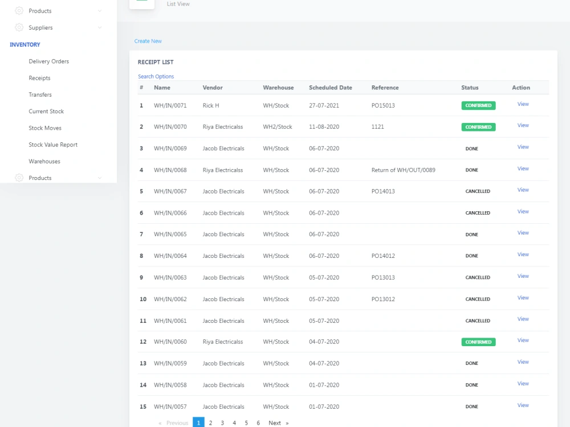The width and height of the screenshot is (570, 427).
Task: Click the Previous pagination button
Action: point(173,423)
